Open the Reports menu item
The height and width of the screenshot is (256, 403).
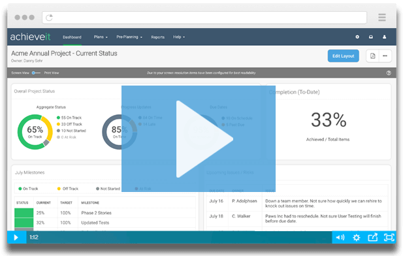(158, 37)
